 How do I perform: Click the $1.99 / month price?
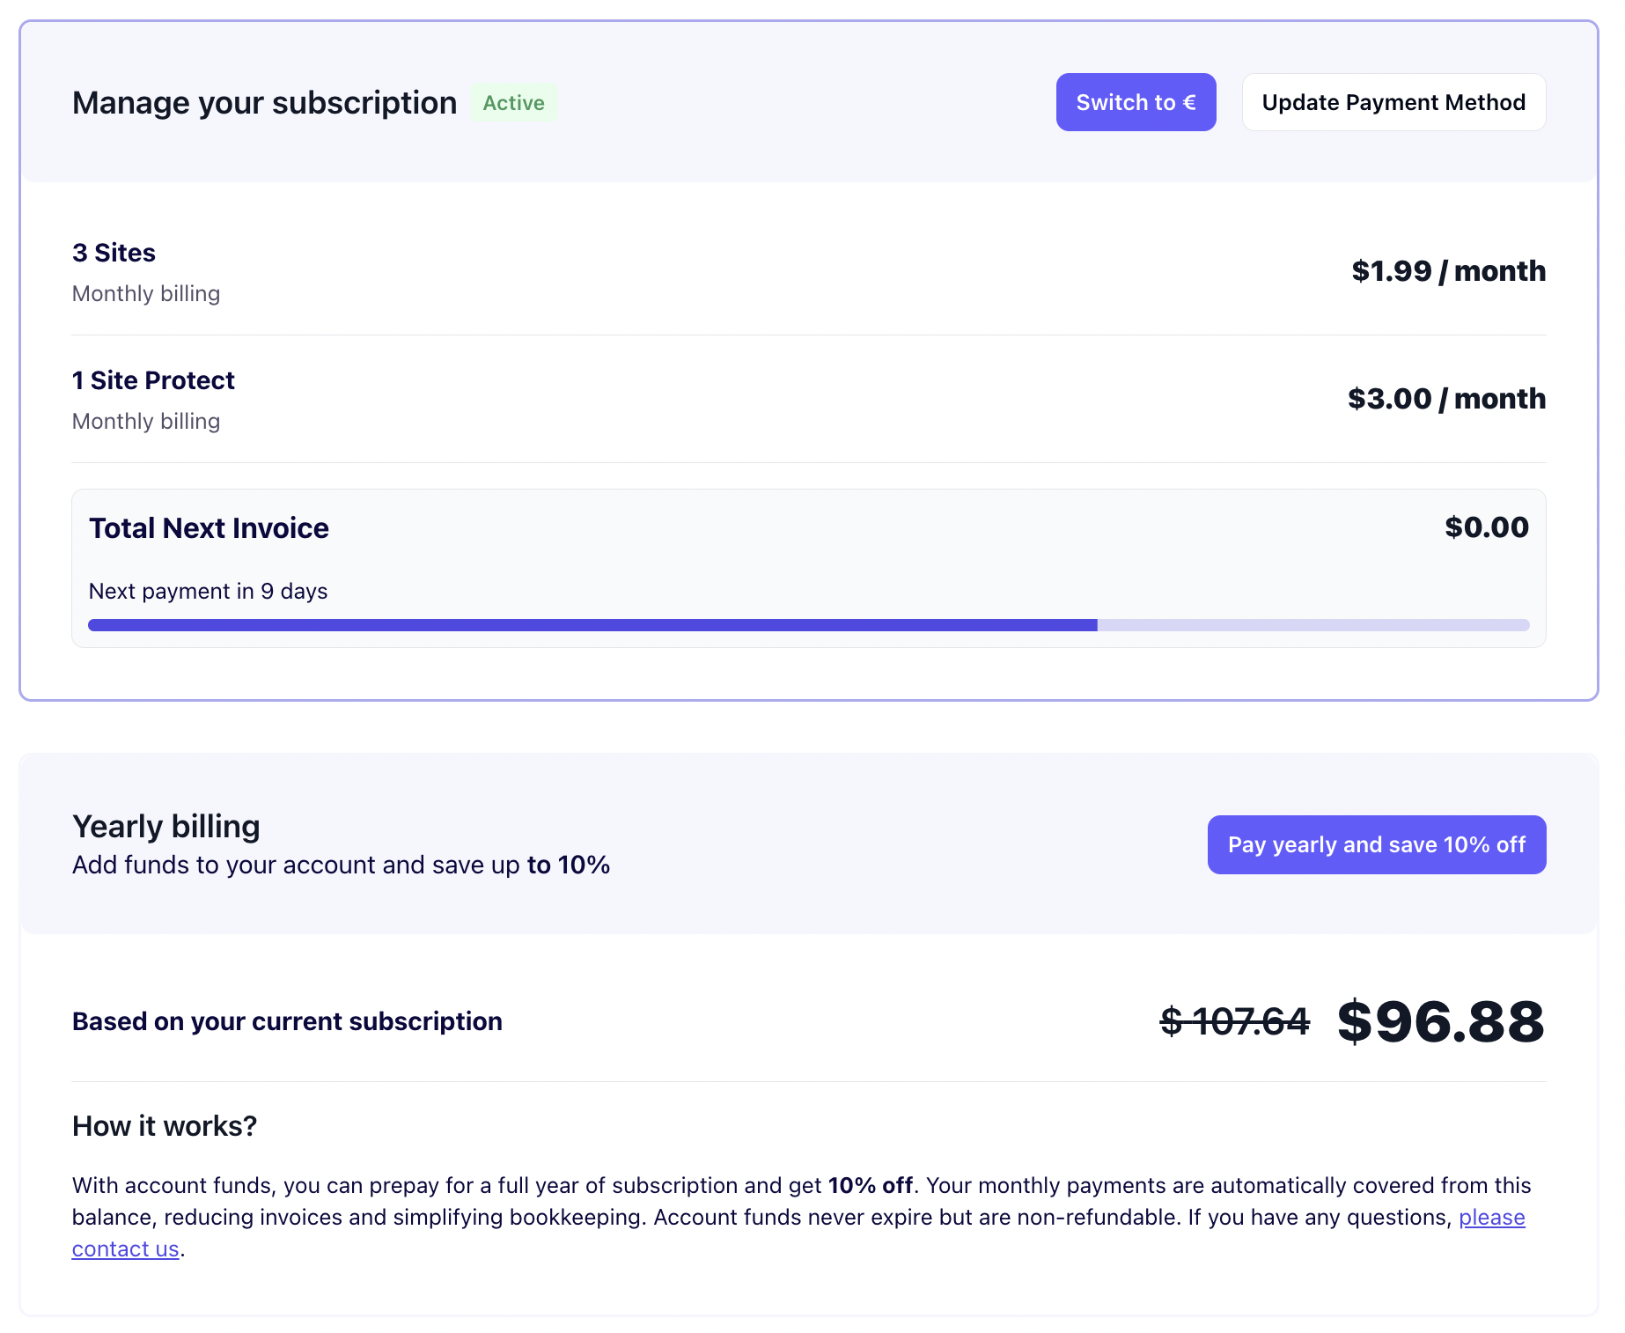pos(1448,271)
